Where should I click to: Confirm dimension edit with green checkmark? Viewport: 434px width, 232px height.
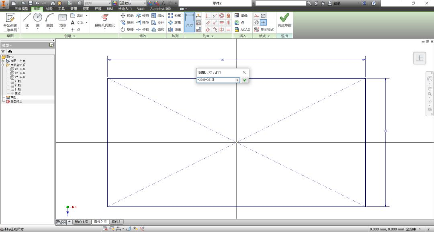pos(245,80)
